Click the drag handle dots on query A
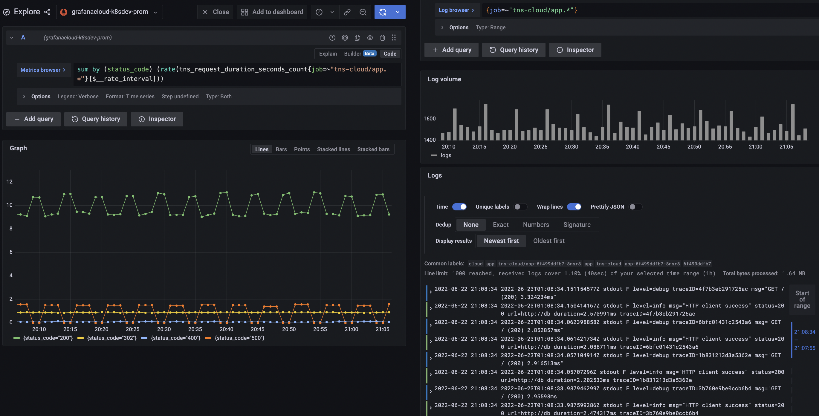Viewport: 819px width, 416px height. coord(394,37)
